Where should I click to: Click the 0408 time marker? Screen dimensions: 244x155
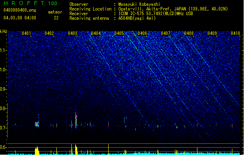189,33
